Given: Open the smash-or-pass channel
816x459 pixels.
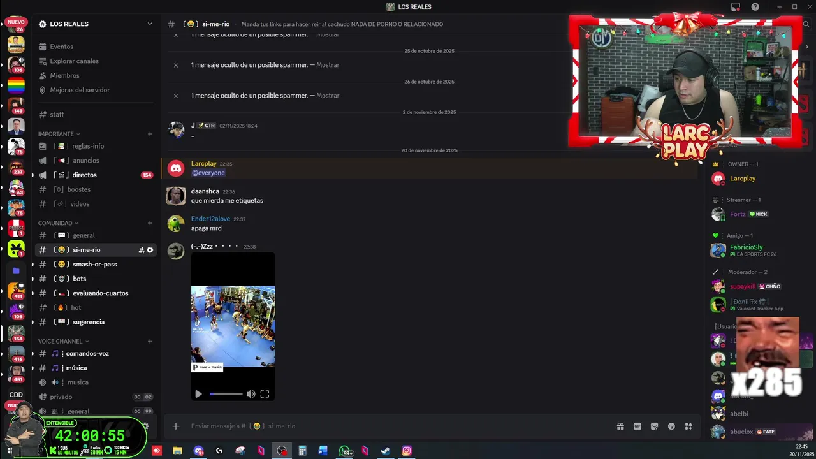Looking at the screenshot, I should (96, 264).
